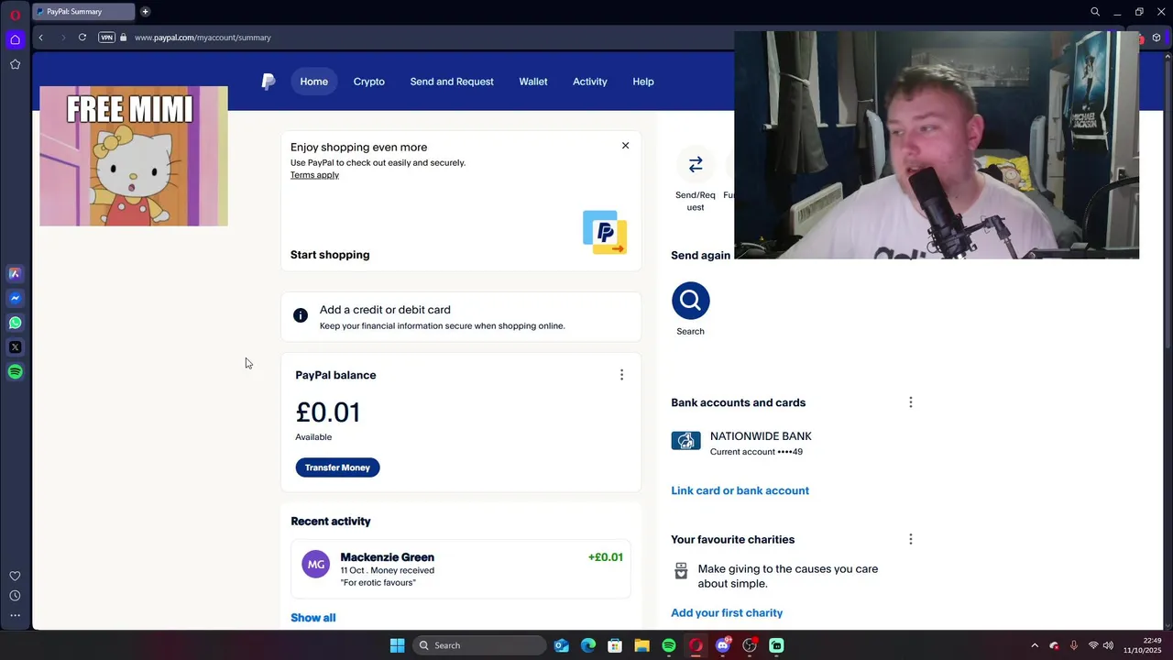Click the FREE MIMI Hello Kitty image
Image resolution: width=1173 pixels, height=660 pixels.
134,156
